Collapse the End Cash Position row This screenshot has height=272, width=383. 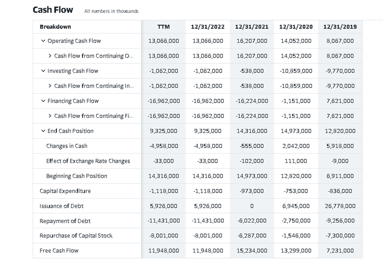pos(43,131)
